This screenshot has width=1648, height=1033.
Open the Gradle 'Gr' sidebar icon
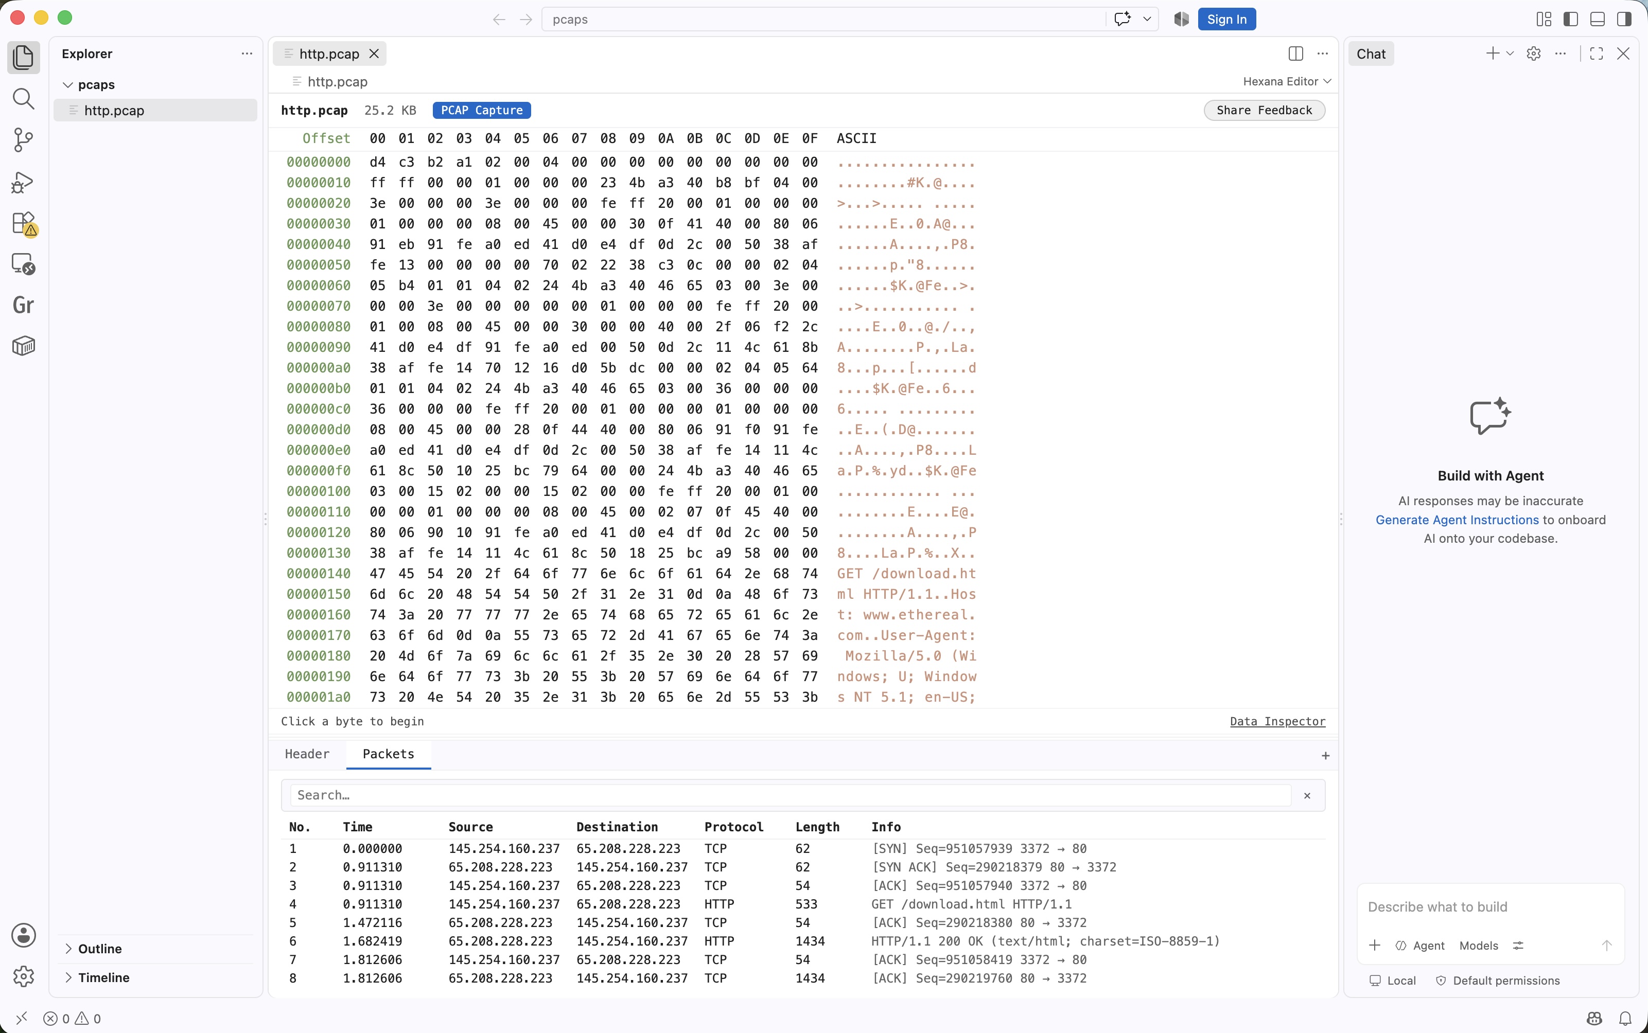click(x=23, y=306)
